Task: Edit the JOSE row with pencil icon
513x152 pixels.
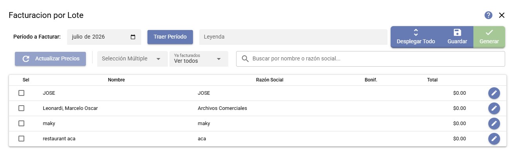Action: click(x=494, y=93)
